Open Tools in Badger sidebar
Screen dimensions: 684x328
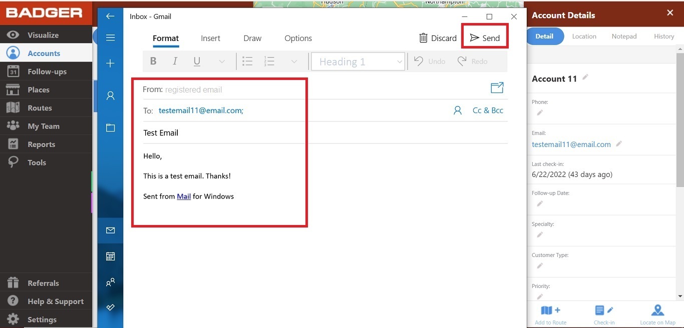point(46,162)
